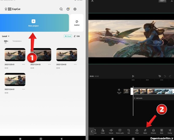Select the Edit tab under Local
The height and width of the screenshot is (140, 174).
pyautogui.click(x=6, y=41)
